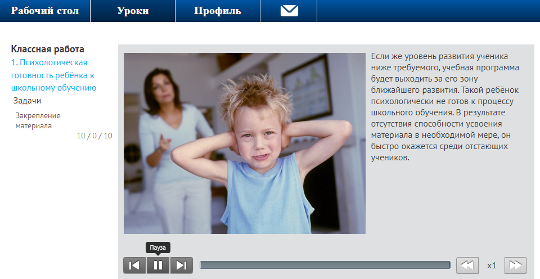Skip to the previous slide
Viewport: 540px width, 279px height.
[134, 265]
